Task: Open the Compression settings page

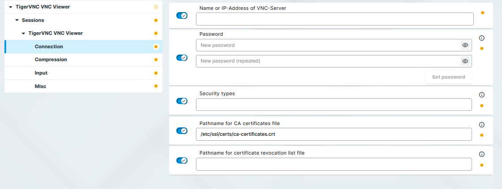Action: point(51,60)
